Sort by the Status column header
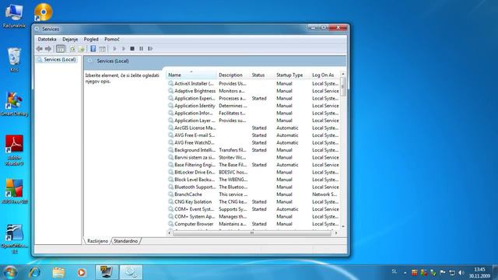 tap(261, 75)
